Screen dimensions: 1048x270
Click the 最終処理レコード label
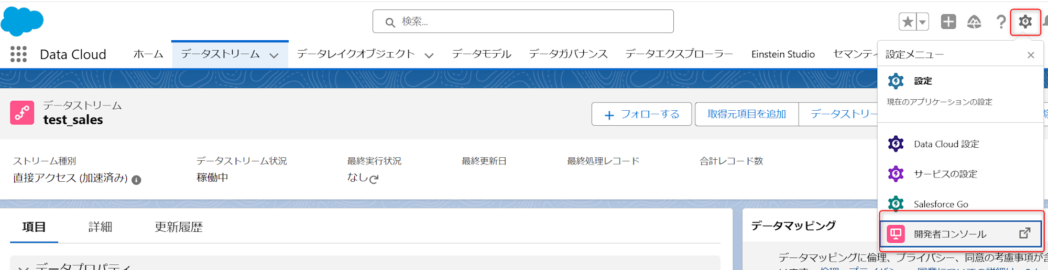click(x=603, y=161)
